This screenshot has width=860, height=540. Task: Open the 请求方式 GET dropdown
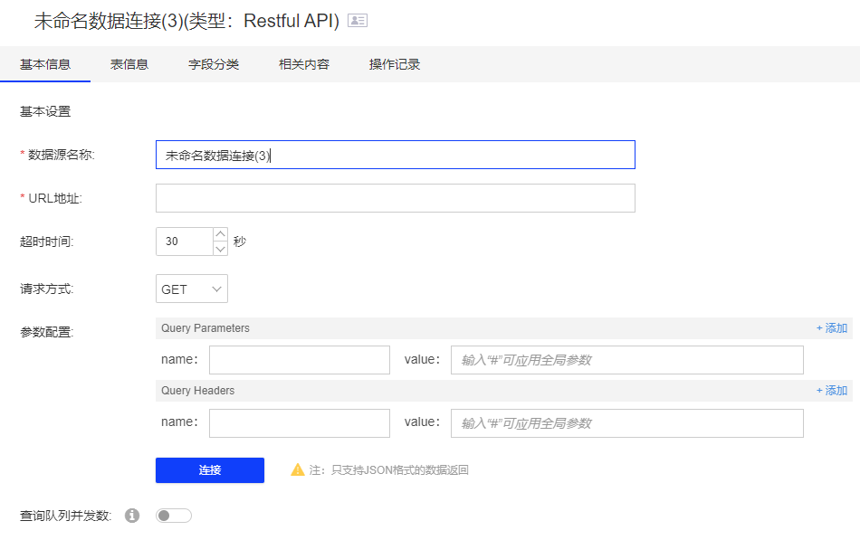[192, 289]
